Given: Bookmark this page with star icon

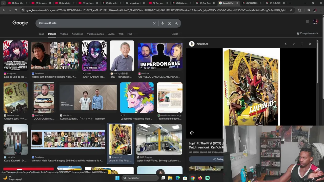Looking at the screenshot, I should (291, 10).
